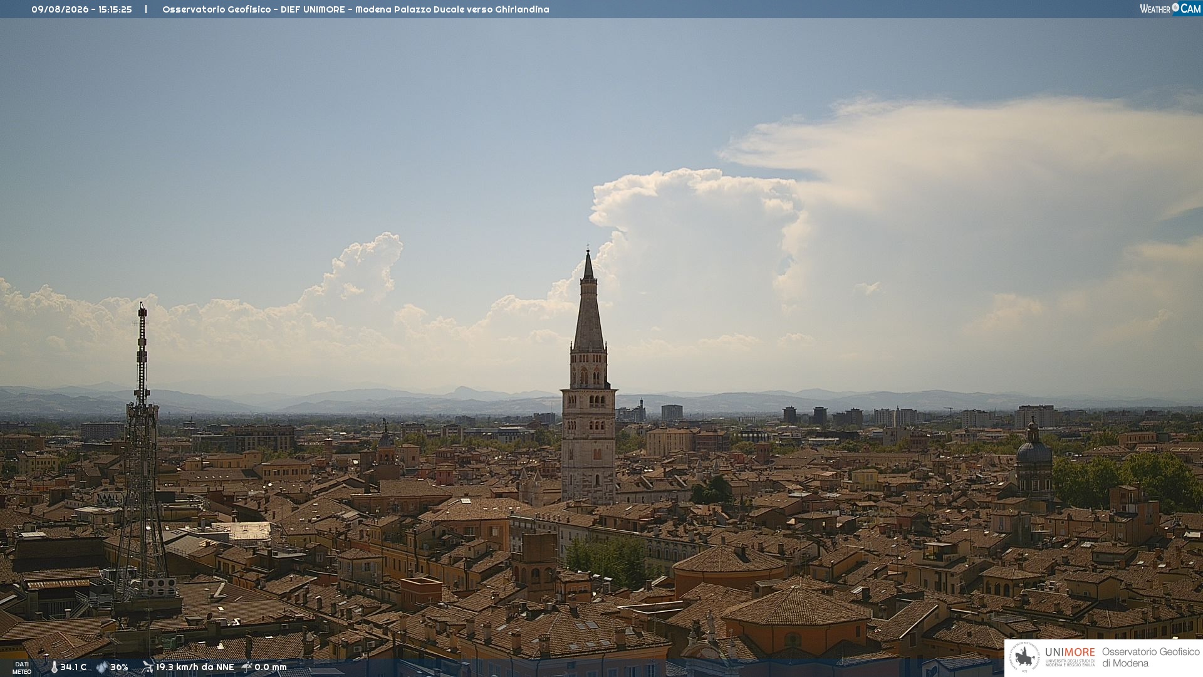The width and height of the screenshot is (1203, 677).
Task: Click the rain umbrella icon
Action: click(x=247, y=667)
